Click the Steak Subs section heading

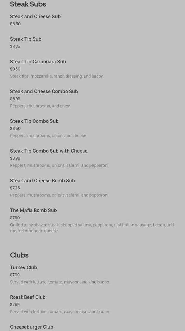[28, 4]
